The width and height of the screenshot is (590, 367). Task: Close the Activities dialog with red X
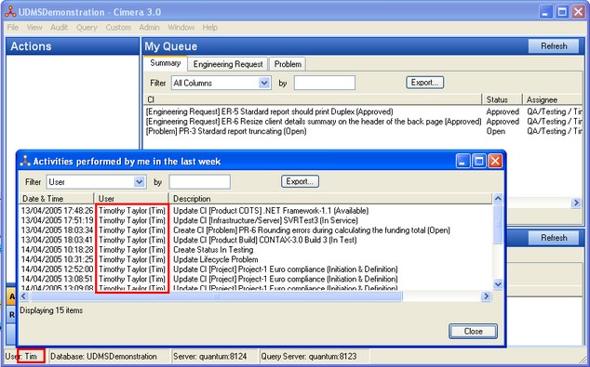point(495,161)
